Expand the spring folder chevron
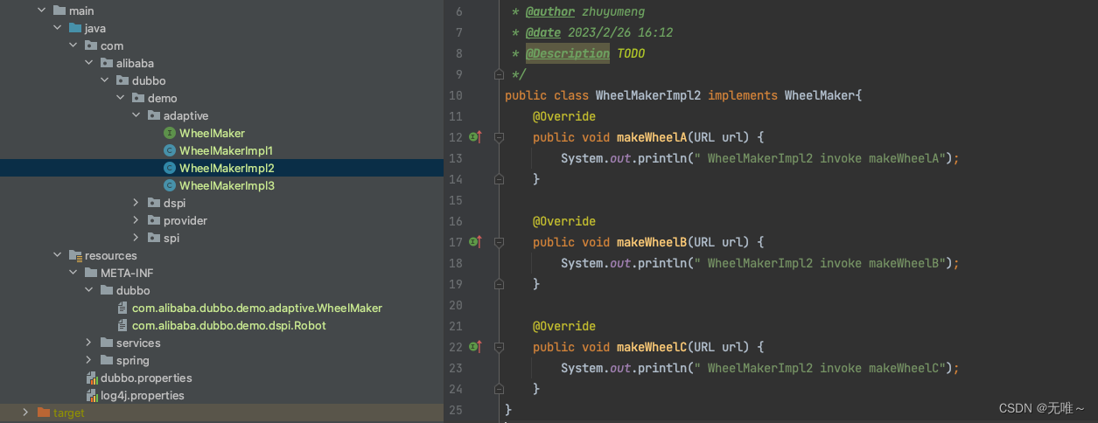 (x=88, y=360)
